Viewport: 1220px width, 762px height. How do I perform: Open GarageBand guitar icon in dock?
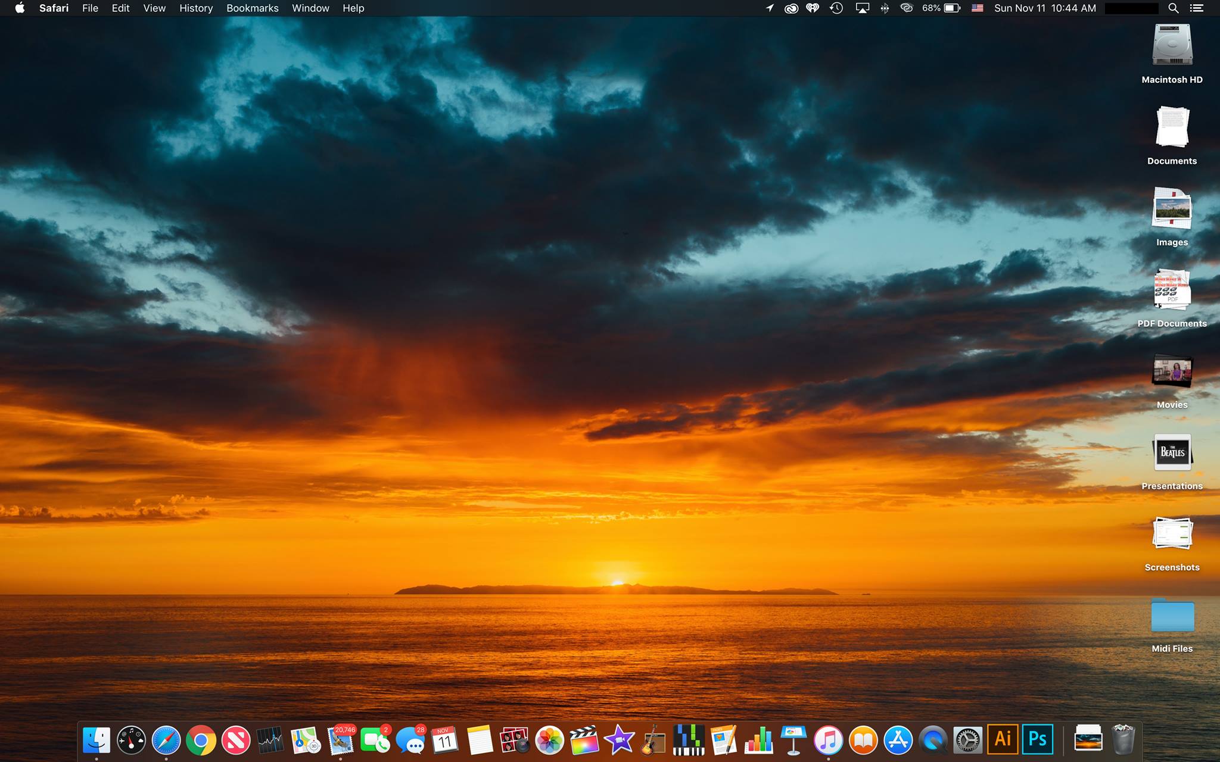653,741
